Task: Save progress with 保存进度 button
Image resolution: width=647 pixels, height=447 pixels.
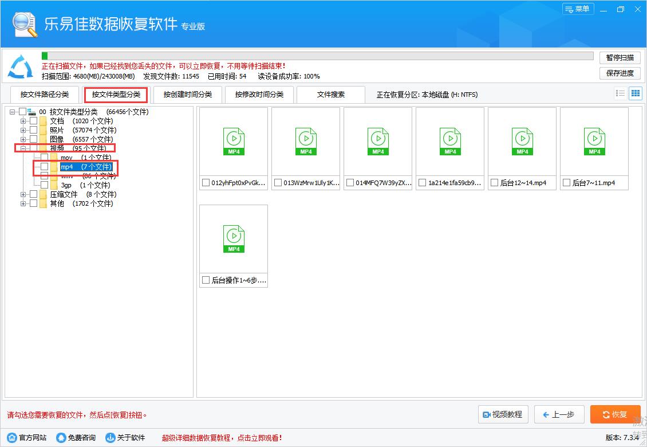Action: pos(620,73)
